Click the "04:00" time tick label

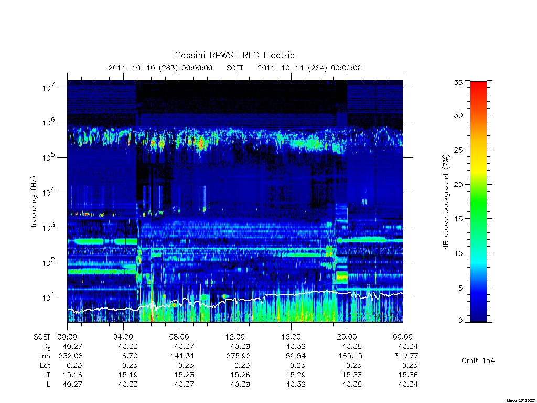click(123, 337)
